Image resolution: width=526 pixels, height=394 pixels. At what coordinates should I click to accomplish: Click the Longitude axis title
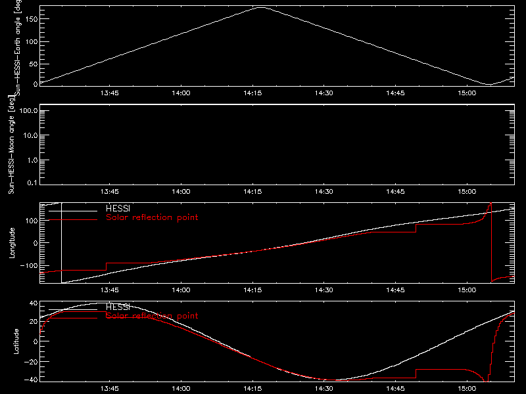click(12, 243)
